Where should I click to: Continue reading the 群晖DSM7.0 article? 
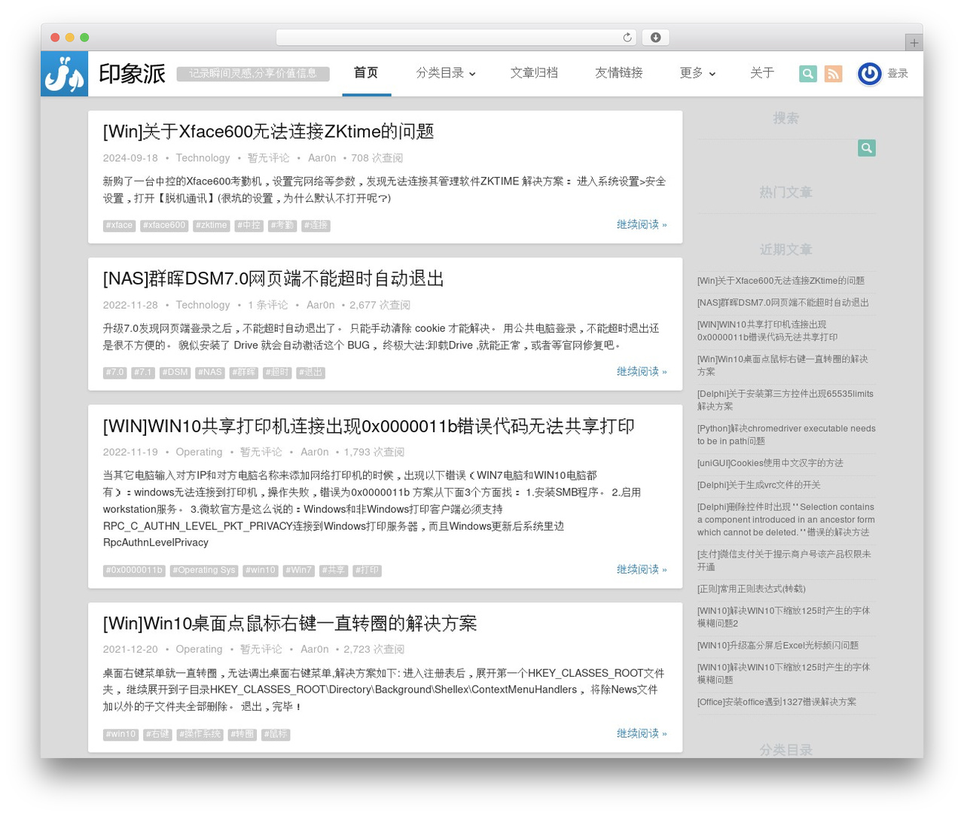point(642,371)
